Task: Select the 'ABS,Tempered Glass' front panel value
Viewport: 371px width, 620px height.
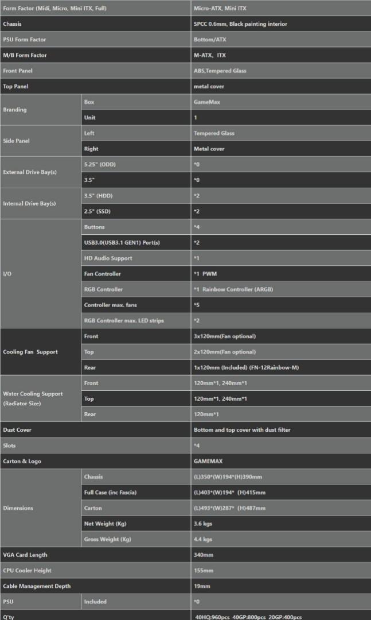Action: [220, 71]
